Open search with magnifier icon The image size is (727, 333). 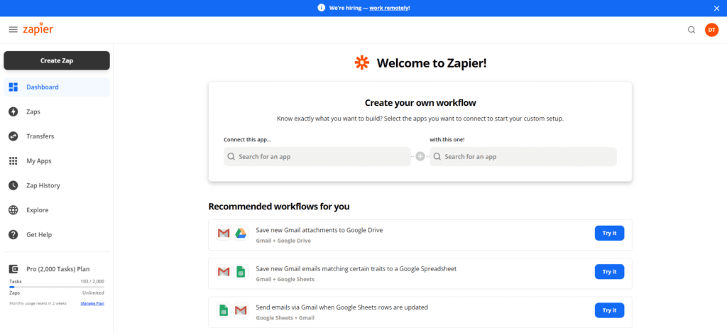coord(692,30)
